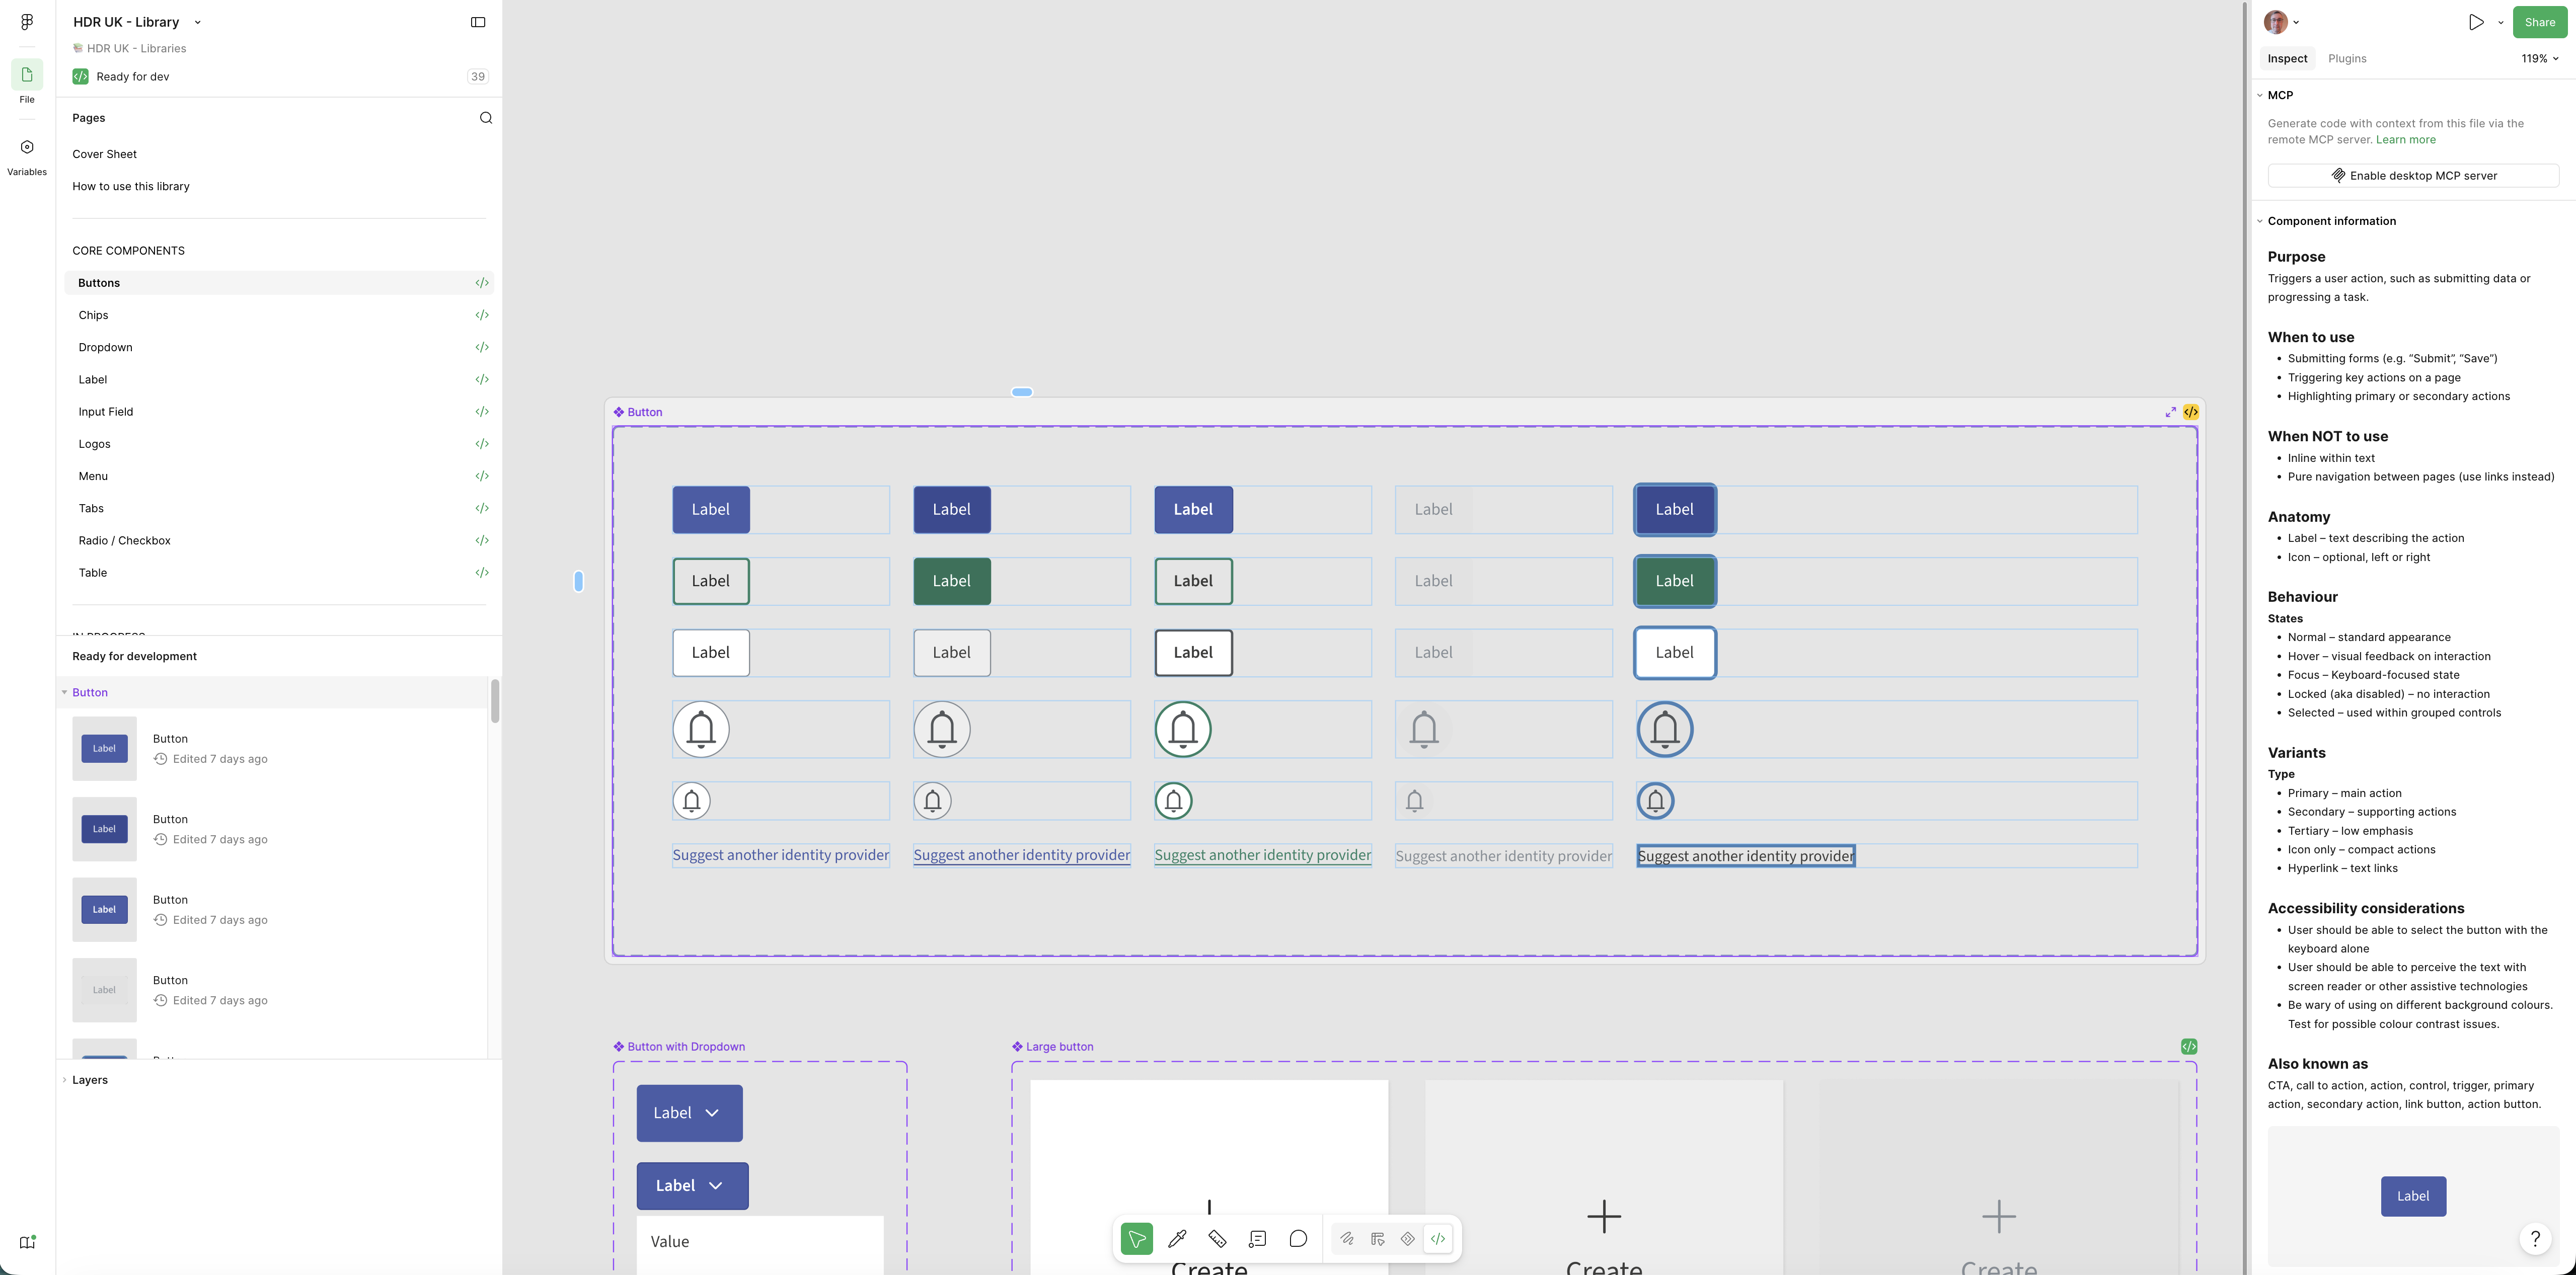Select the eyedropper tool

click(x=1177, y=1239)
